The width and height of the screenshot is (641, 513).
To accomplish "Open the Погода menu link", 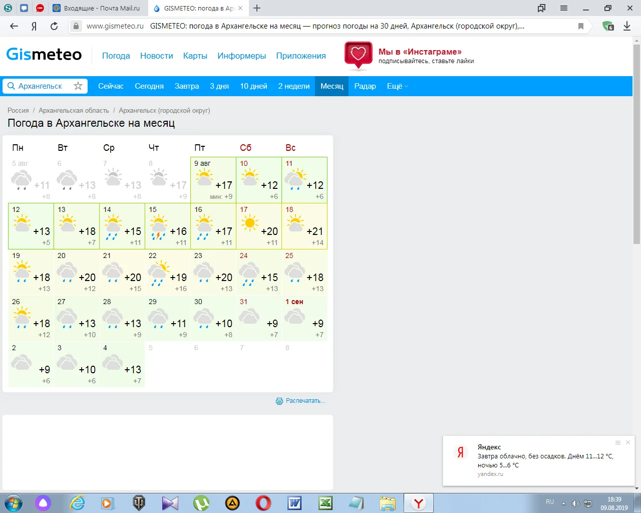I will click(116, 56).
